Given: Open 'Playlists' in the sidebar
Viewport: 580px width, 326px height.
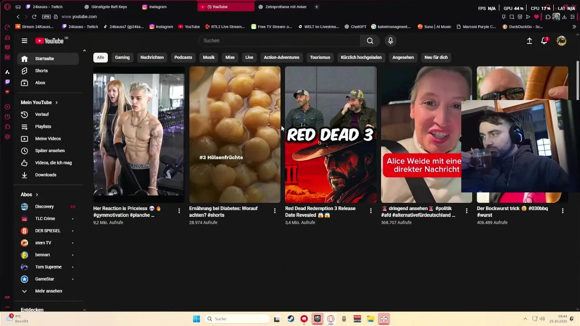Looking at the screenshot, I should 48,127.
